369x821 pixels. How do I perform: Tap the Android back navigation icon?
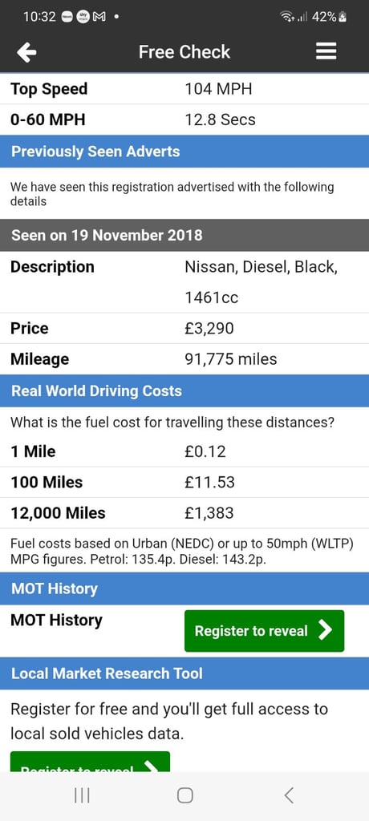pyautogui.click(x=288, y=795)
